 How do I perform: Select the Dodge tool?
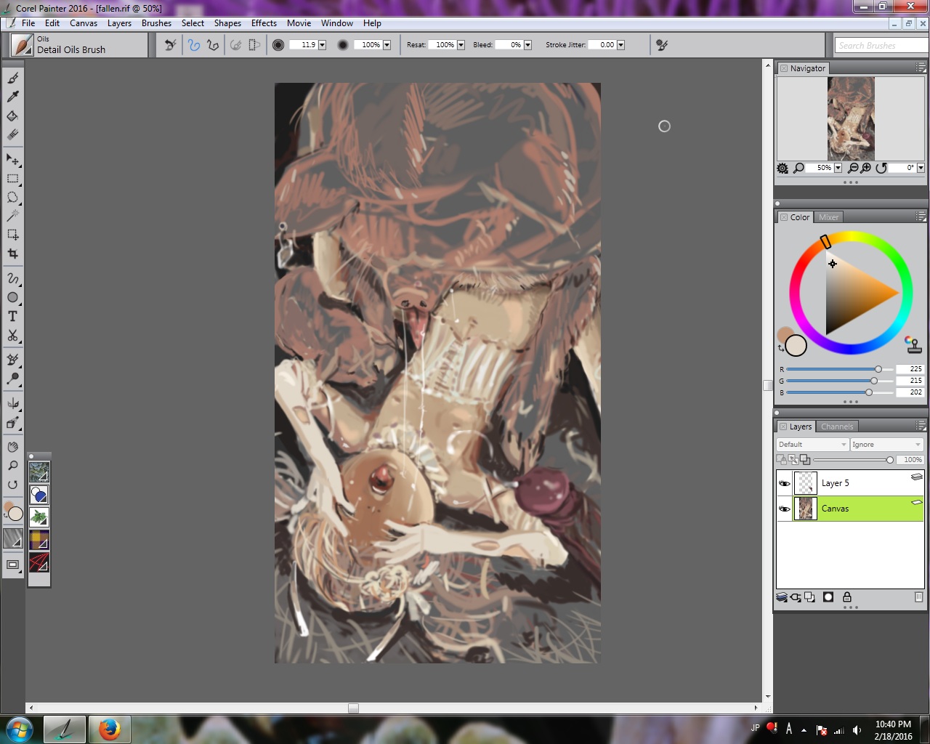12,379
